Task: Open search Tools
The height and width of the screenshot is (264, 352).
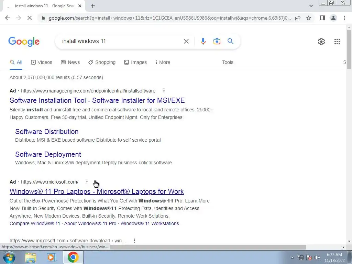Action: tap(228, 62)
